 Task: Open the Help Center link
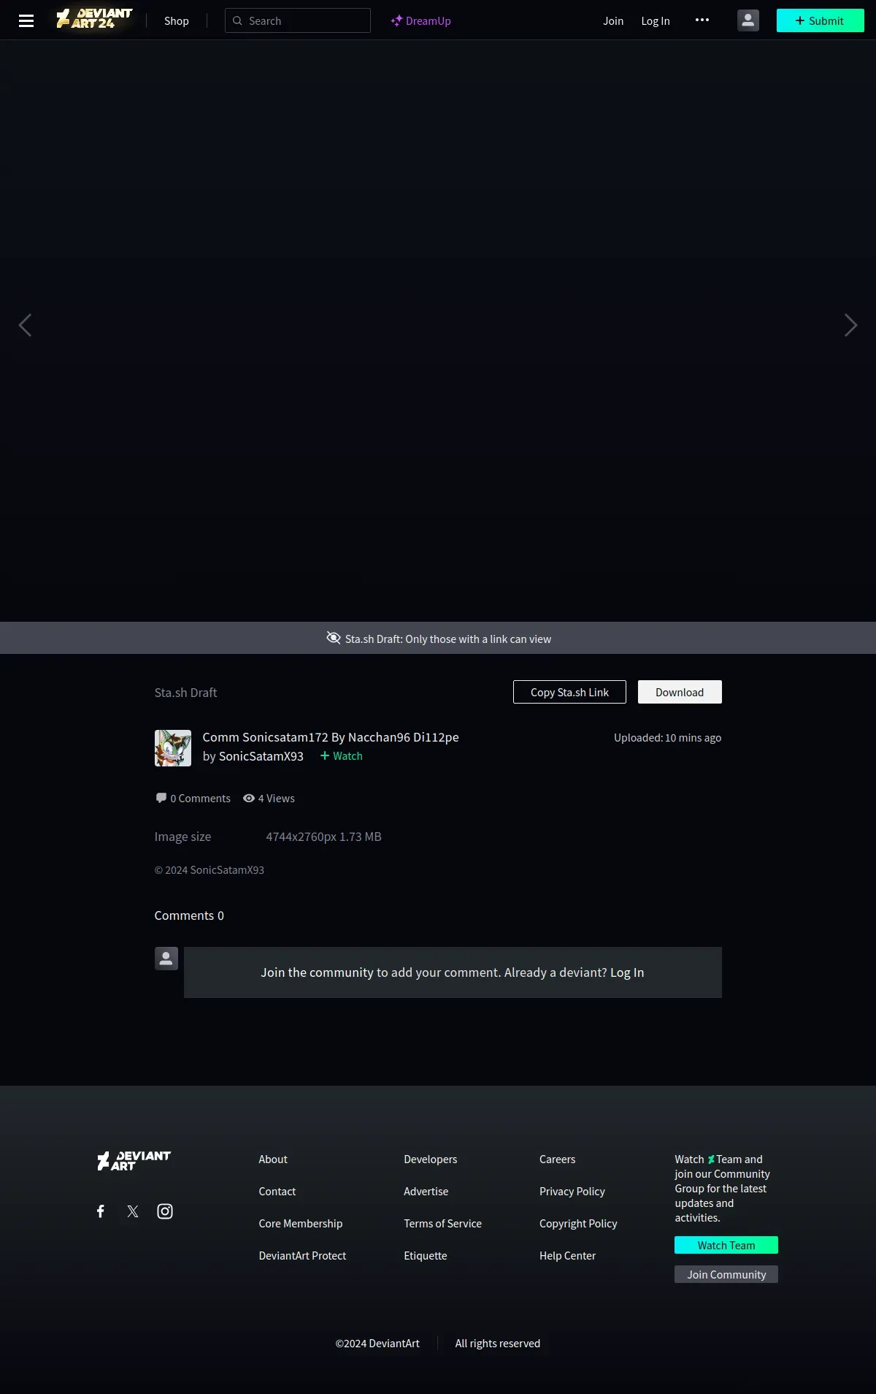568,1256
